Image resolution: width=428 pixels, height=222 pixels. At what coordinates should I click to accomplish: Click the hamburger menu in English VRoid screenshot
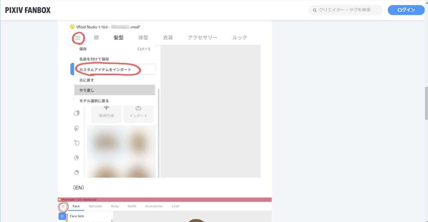tap(63, 206)
